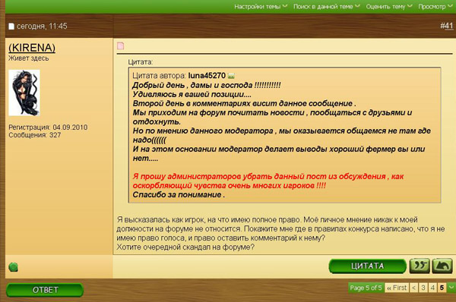Click the Хотите очередной скандал на форуме? line
Image resolution: width=456 pixels, height=302 pixels.
coord(185,247)
